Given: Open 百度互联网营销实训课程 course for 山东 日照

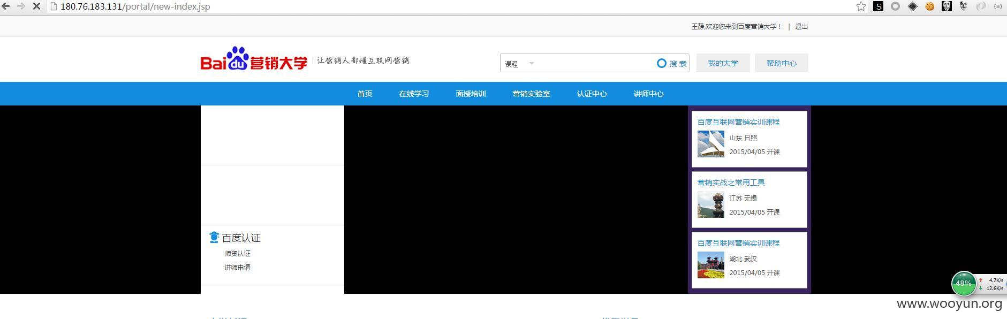Looking at the screenshot, I should [x=738, y=122].
